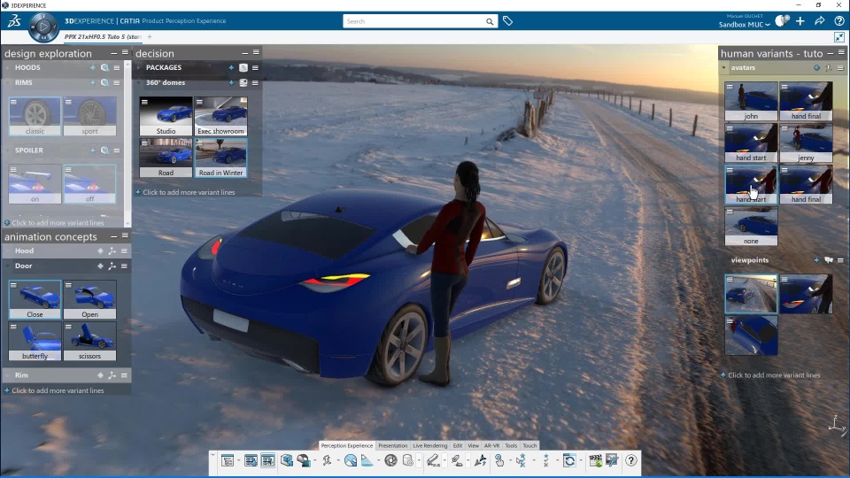The height and width of the screenshot is (478, 850).
Task: Select the Studio dome thumbnail
Action: tap(166, 116)
